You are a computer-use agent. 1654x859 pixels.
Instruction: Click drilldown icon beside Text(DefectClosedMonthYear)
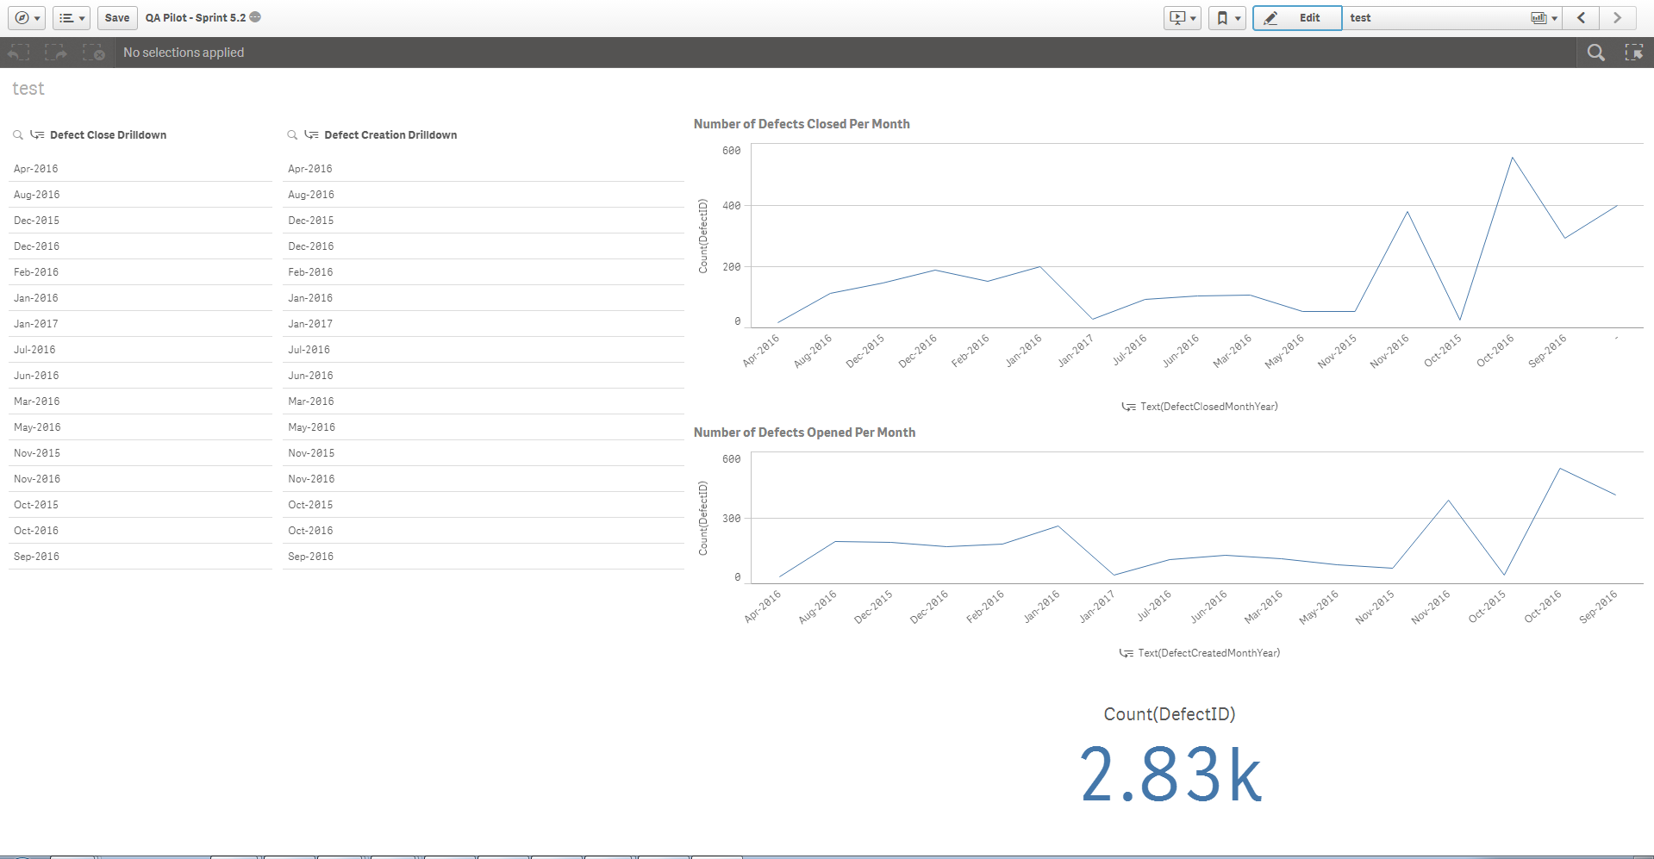(x=1128, y=407)
